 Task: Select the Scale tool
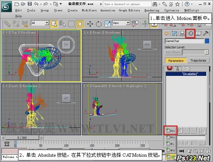pos(107,24)
